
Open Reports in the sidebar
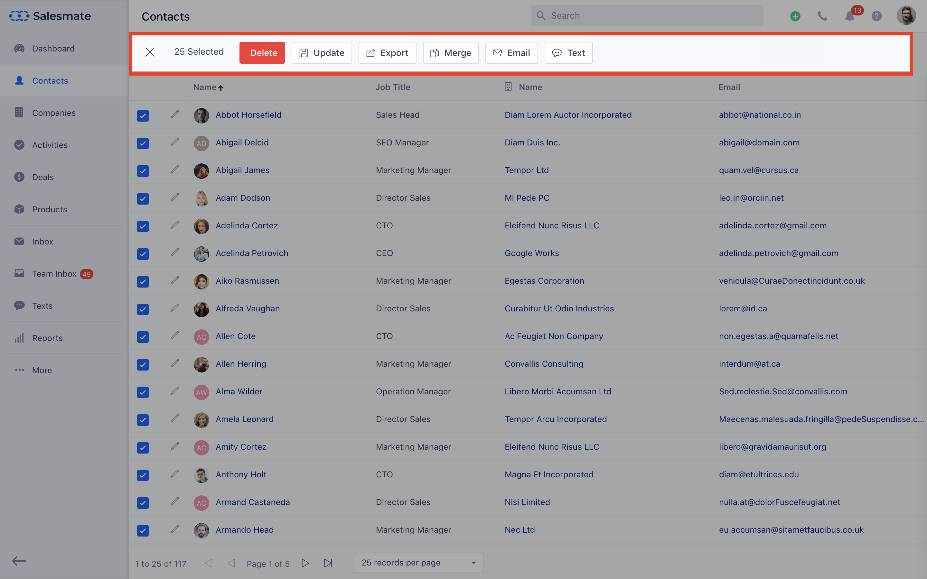coord(47,338)
